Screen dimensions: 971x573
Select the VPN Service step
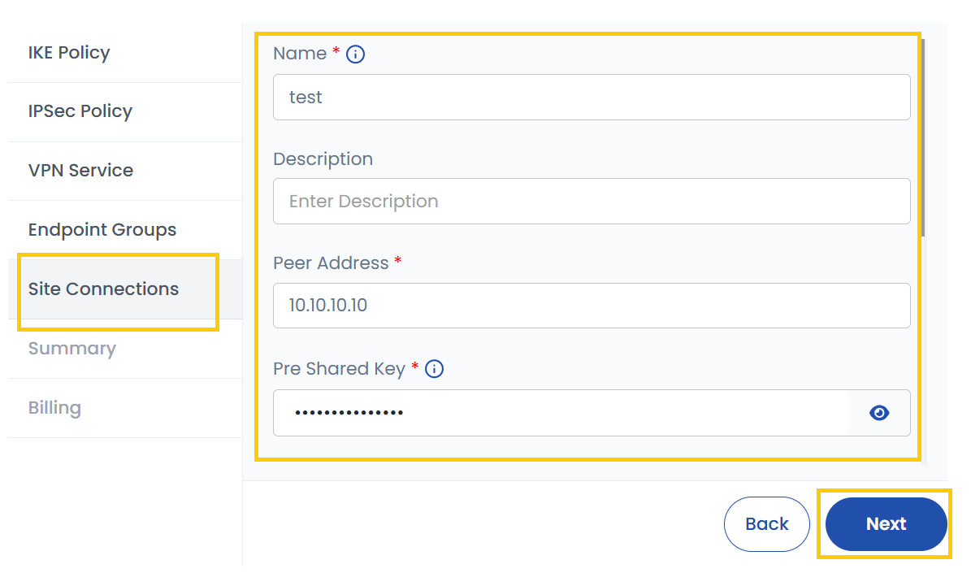pos(80,171)
